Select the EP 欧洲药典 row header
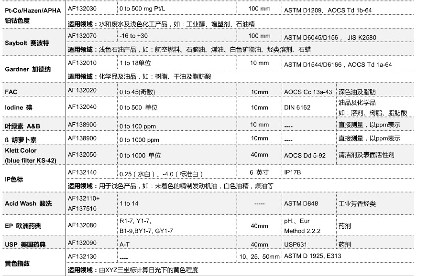The width and height of the screenshot is (428, 276). (23, 226)
